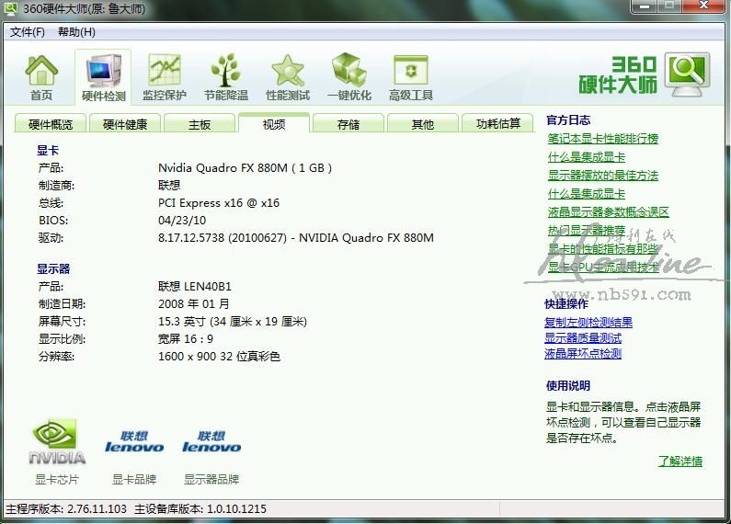The image size is (731, 524).
Task: Click the 一键优化 optimize icon
Action: tap(349, 77)
